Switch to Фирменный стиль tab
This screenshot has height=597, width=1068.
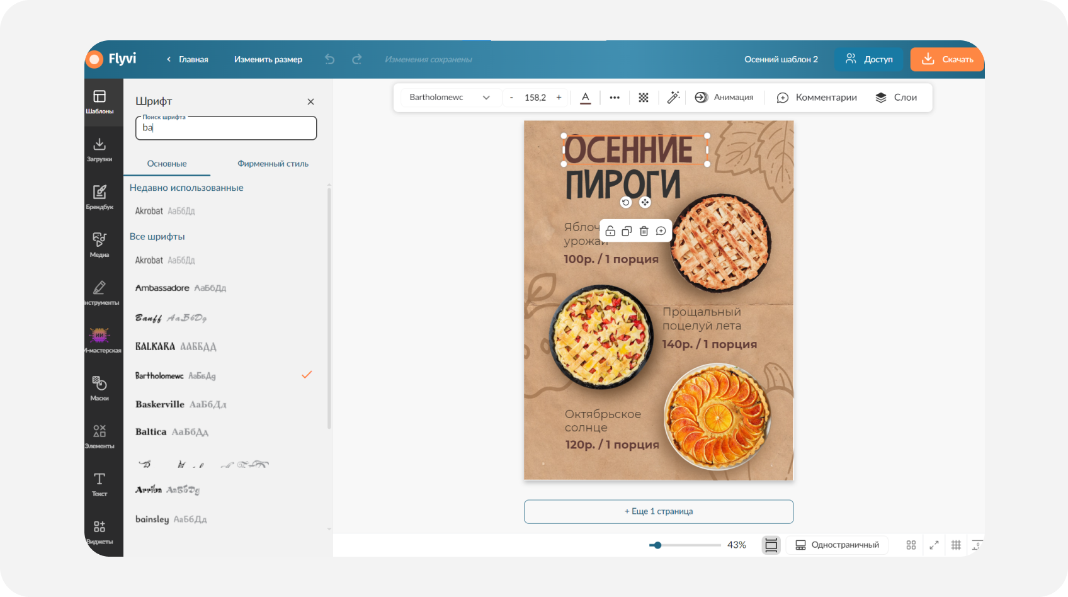pyautogui.click(x=273, y=164)
